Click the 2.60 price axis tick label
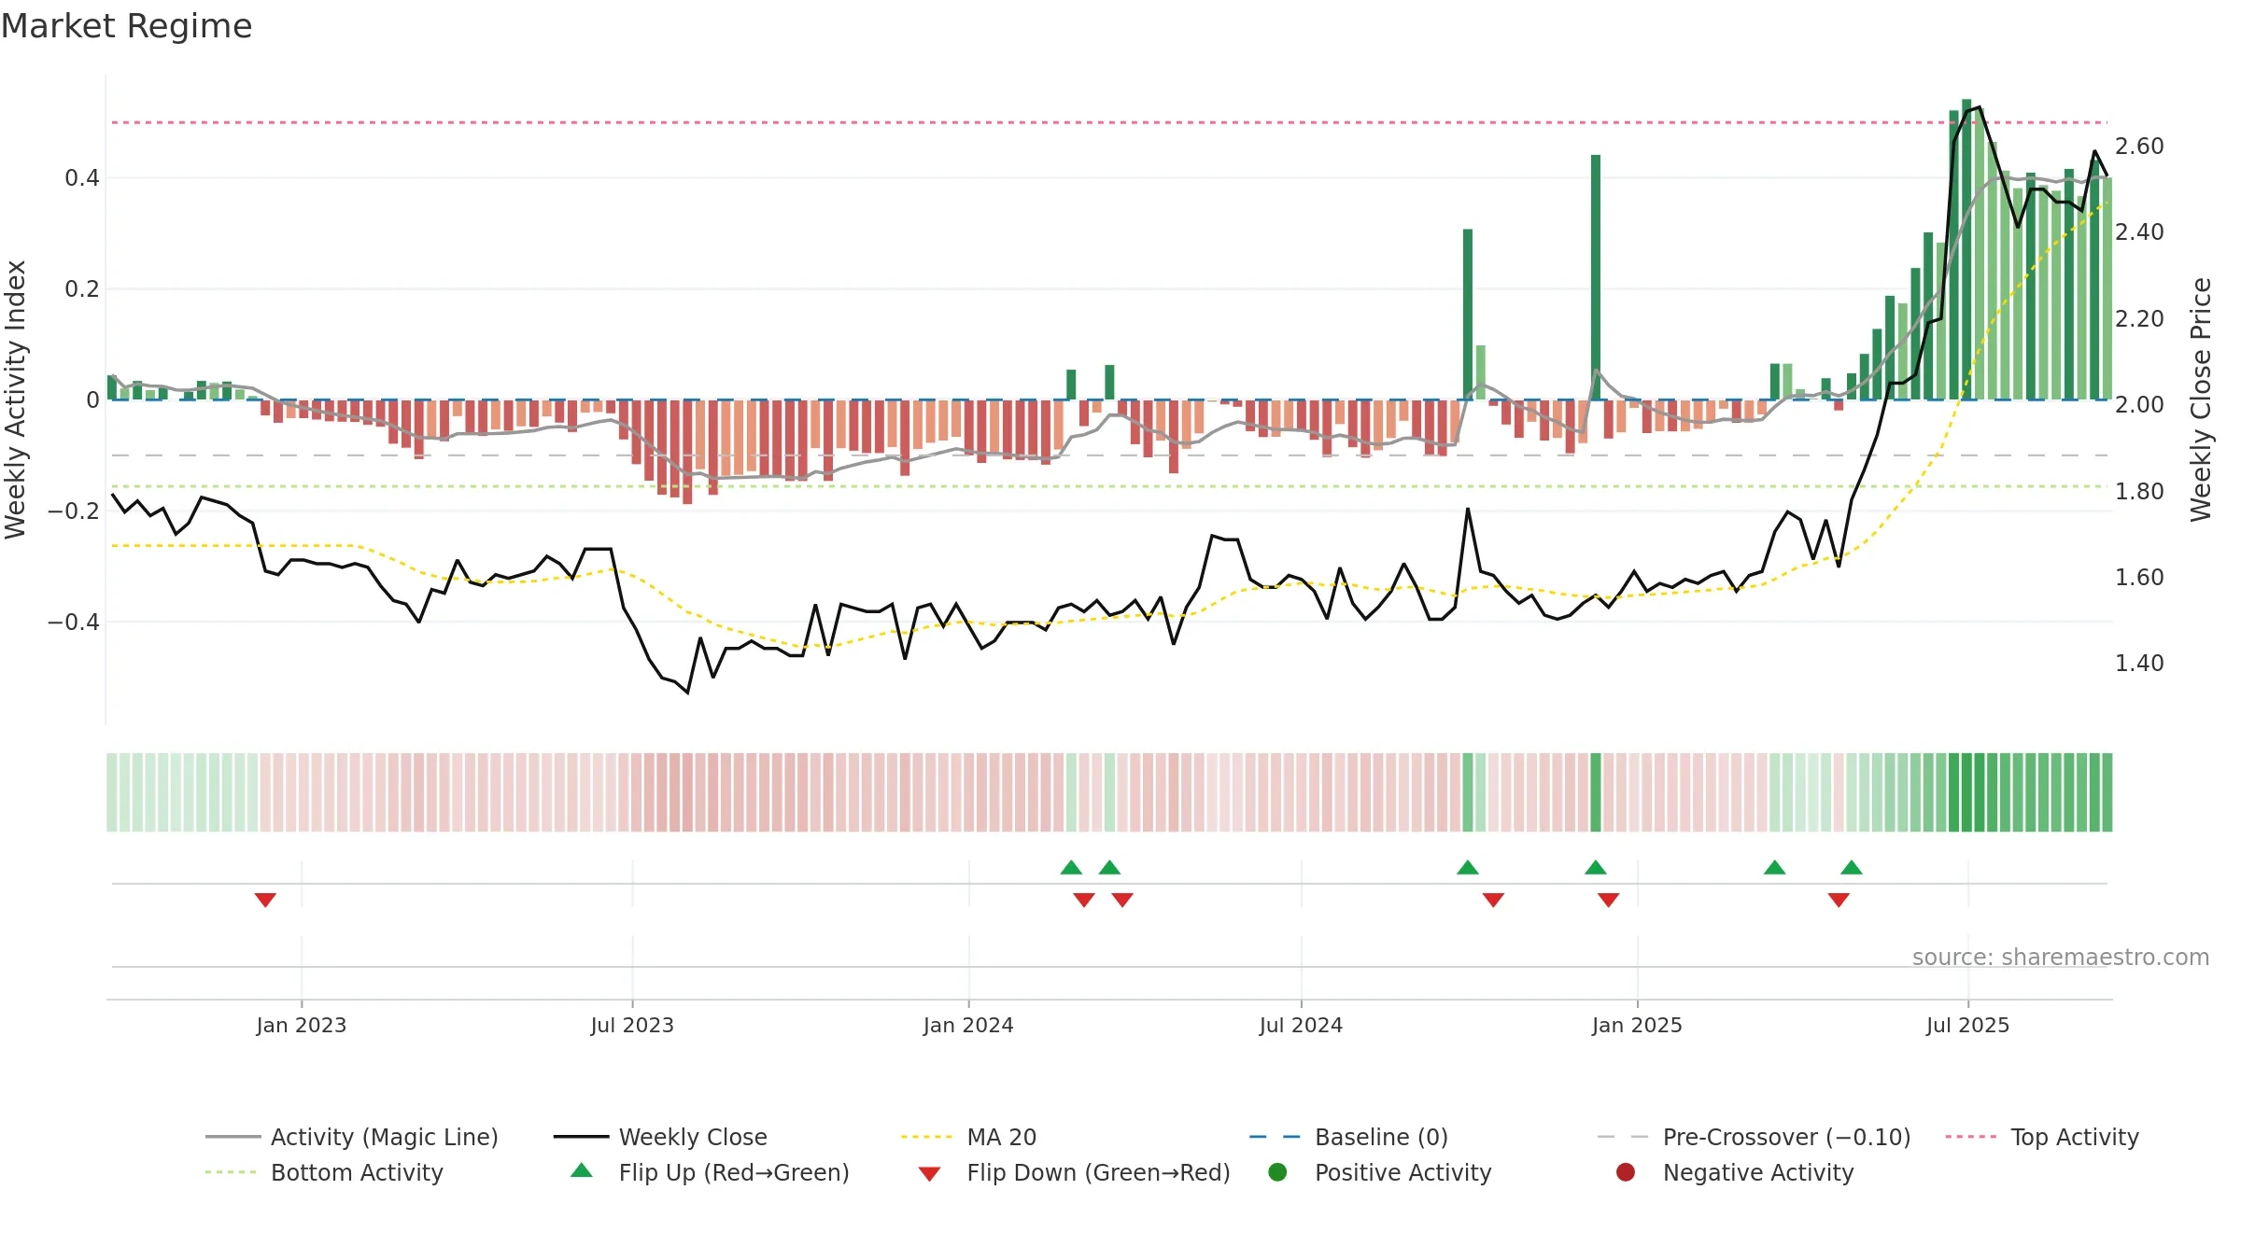This screenshot has width=2241, height=1260. tap(2139, 146)
